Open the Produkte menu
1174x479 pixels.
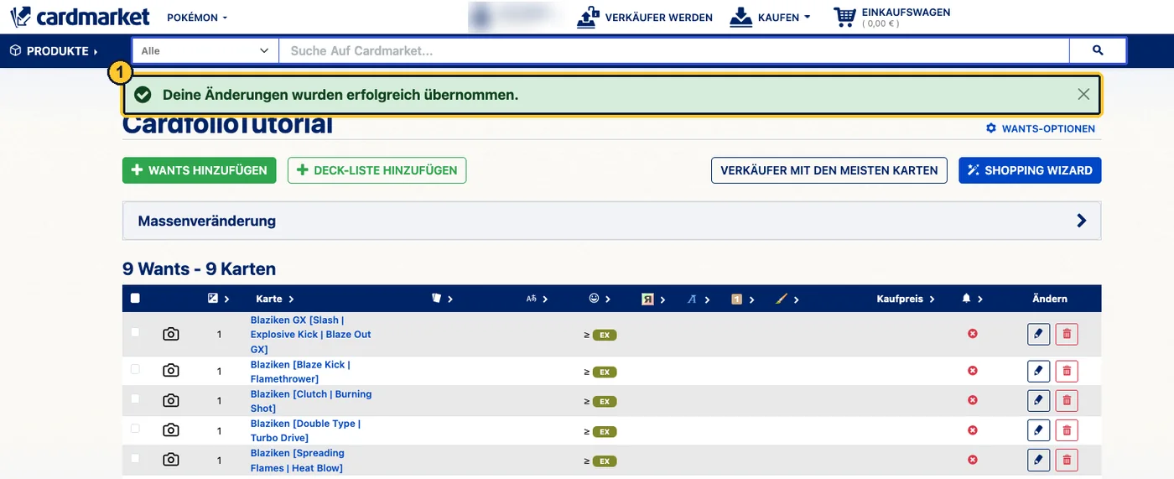click(54, 51)
